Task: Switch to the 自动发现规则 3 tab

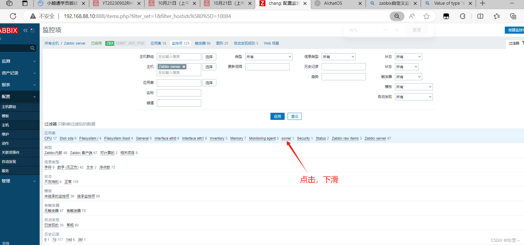Action: pyautogui.click(x=246, y=43)
